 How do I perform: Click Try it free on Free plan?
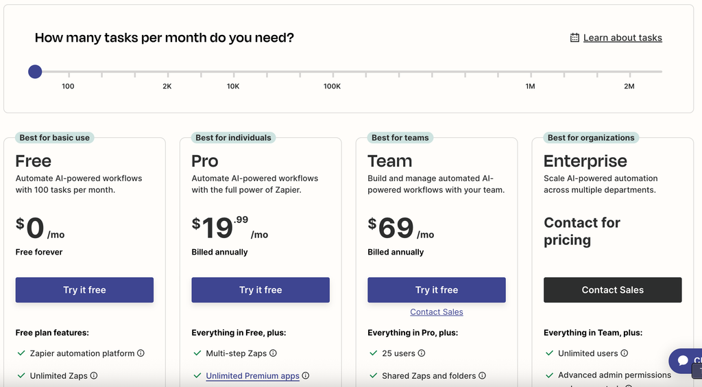(x=84, y=290)
